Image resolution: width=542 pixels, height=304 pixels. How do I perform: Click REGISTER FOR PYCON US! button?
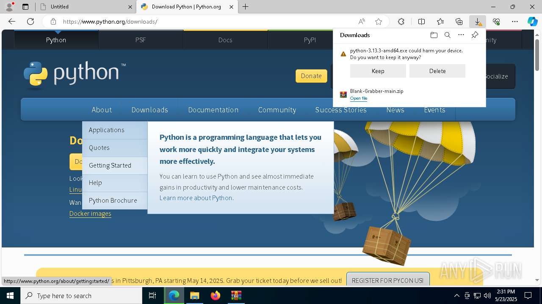click(x=387, y=280)
